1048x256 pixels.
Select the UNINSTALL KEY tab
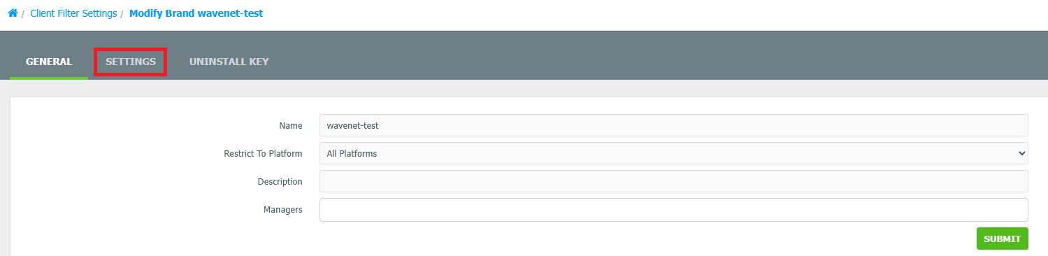(x=229, y=62)
